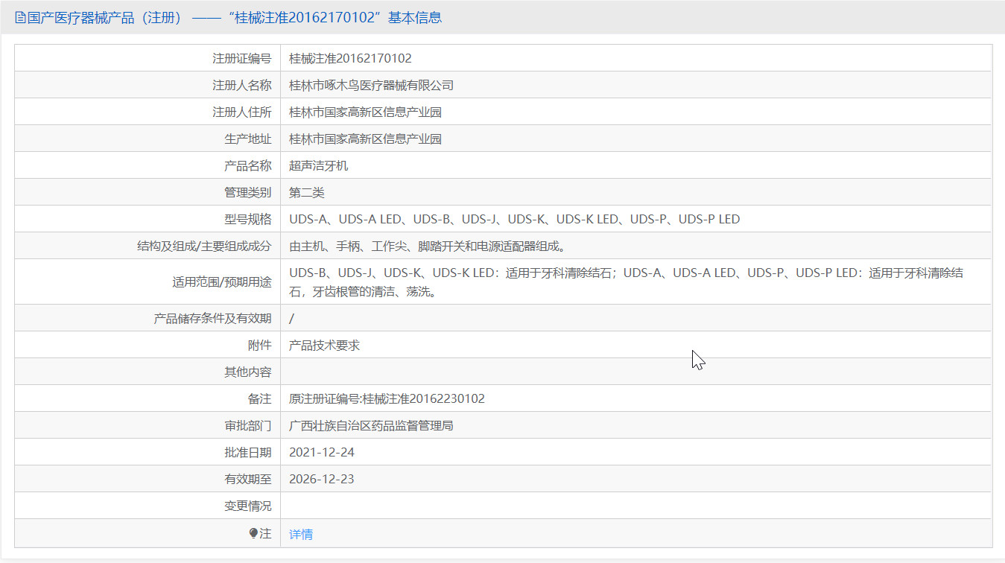The height and width of the screenshot is (563, 1005).
Task: Select the address value in 注册人住所 row
Action: tap(365, 112)
